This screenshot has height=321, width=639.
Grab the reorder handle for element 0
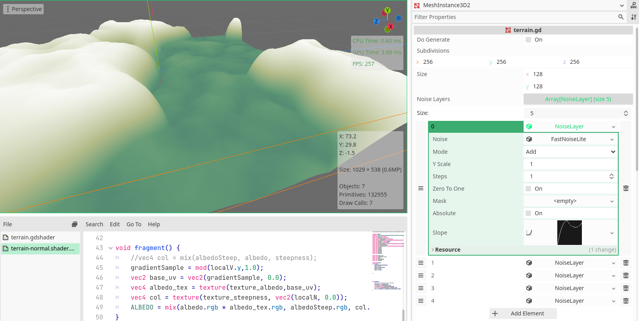[x=421, y=188]
